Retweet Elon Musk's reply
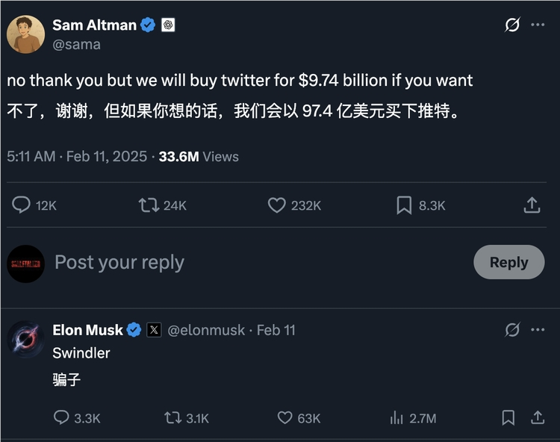The width and height of the screenshot is (560, 442). 173,418
